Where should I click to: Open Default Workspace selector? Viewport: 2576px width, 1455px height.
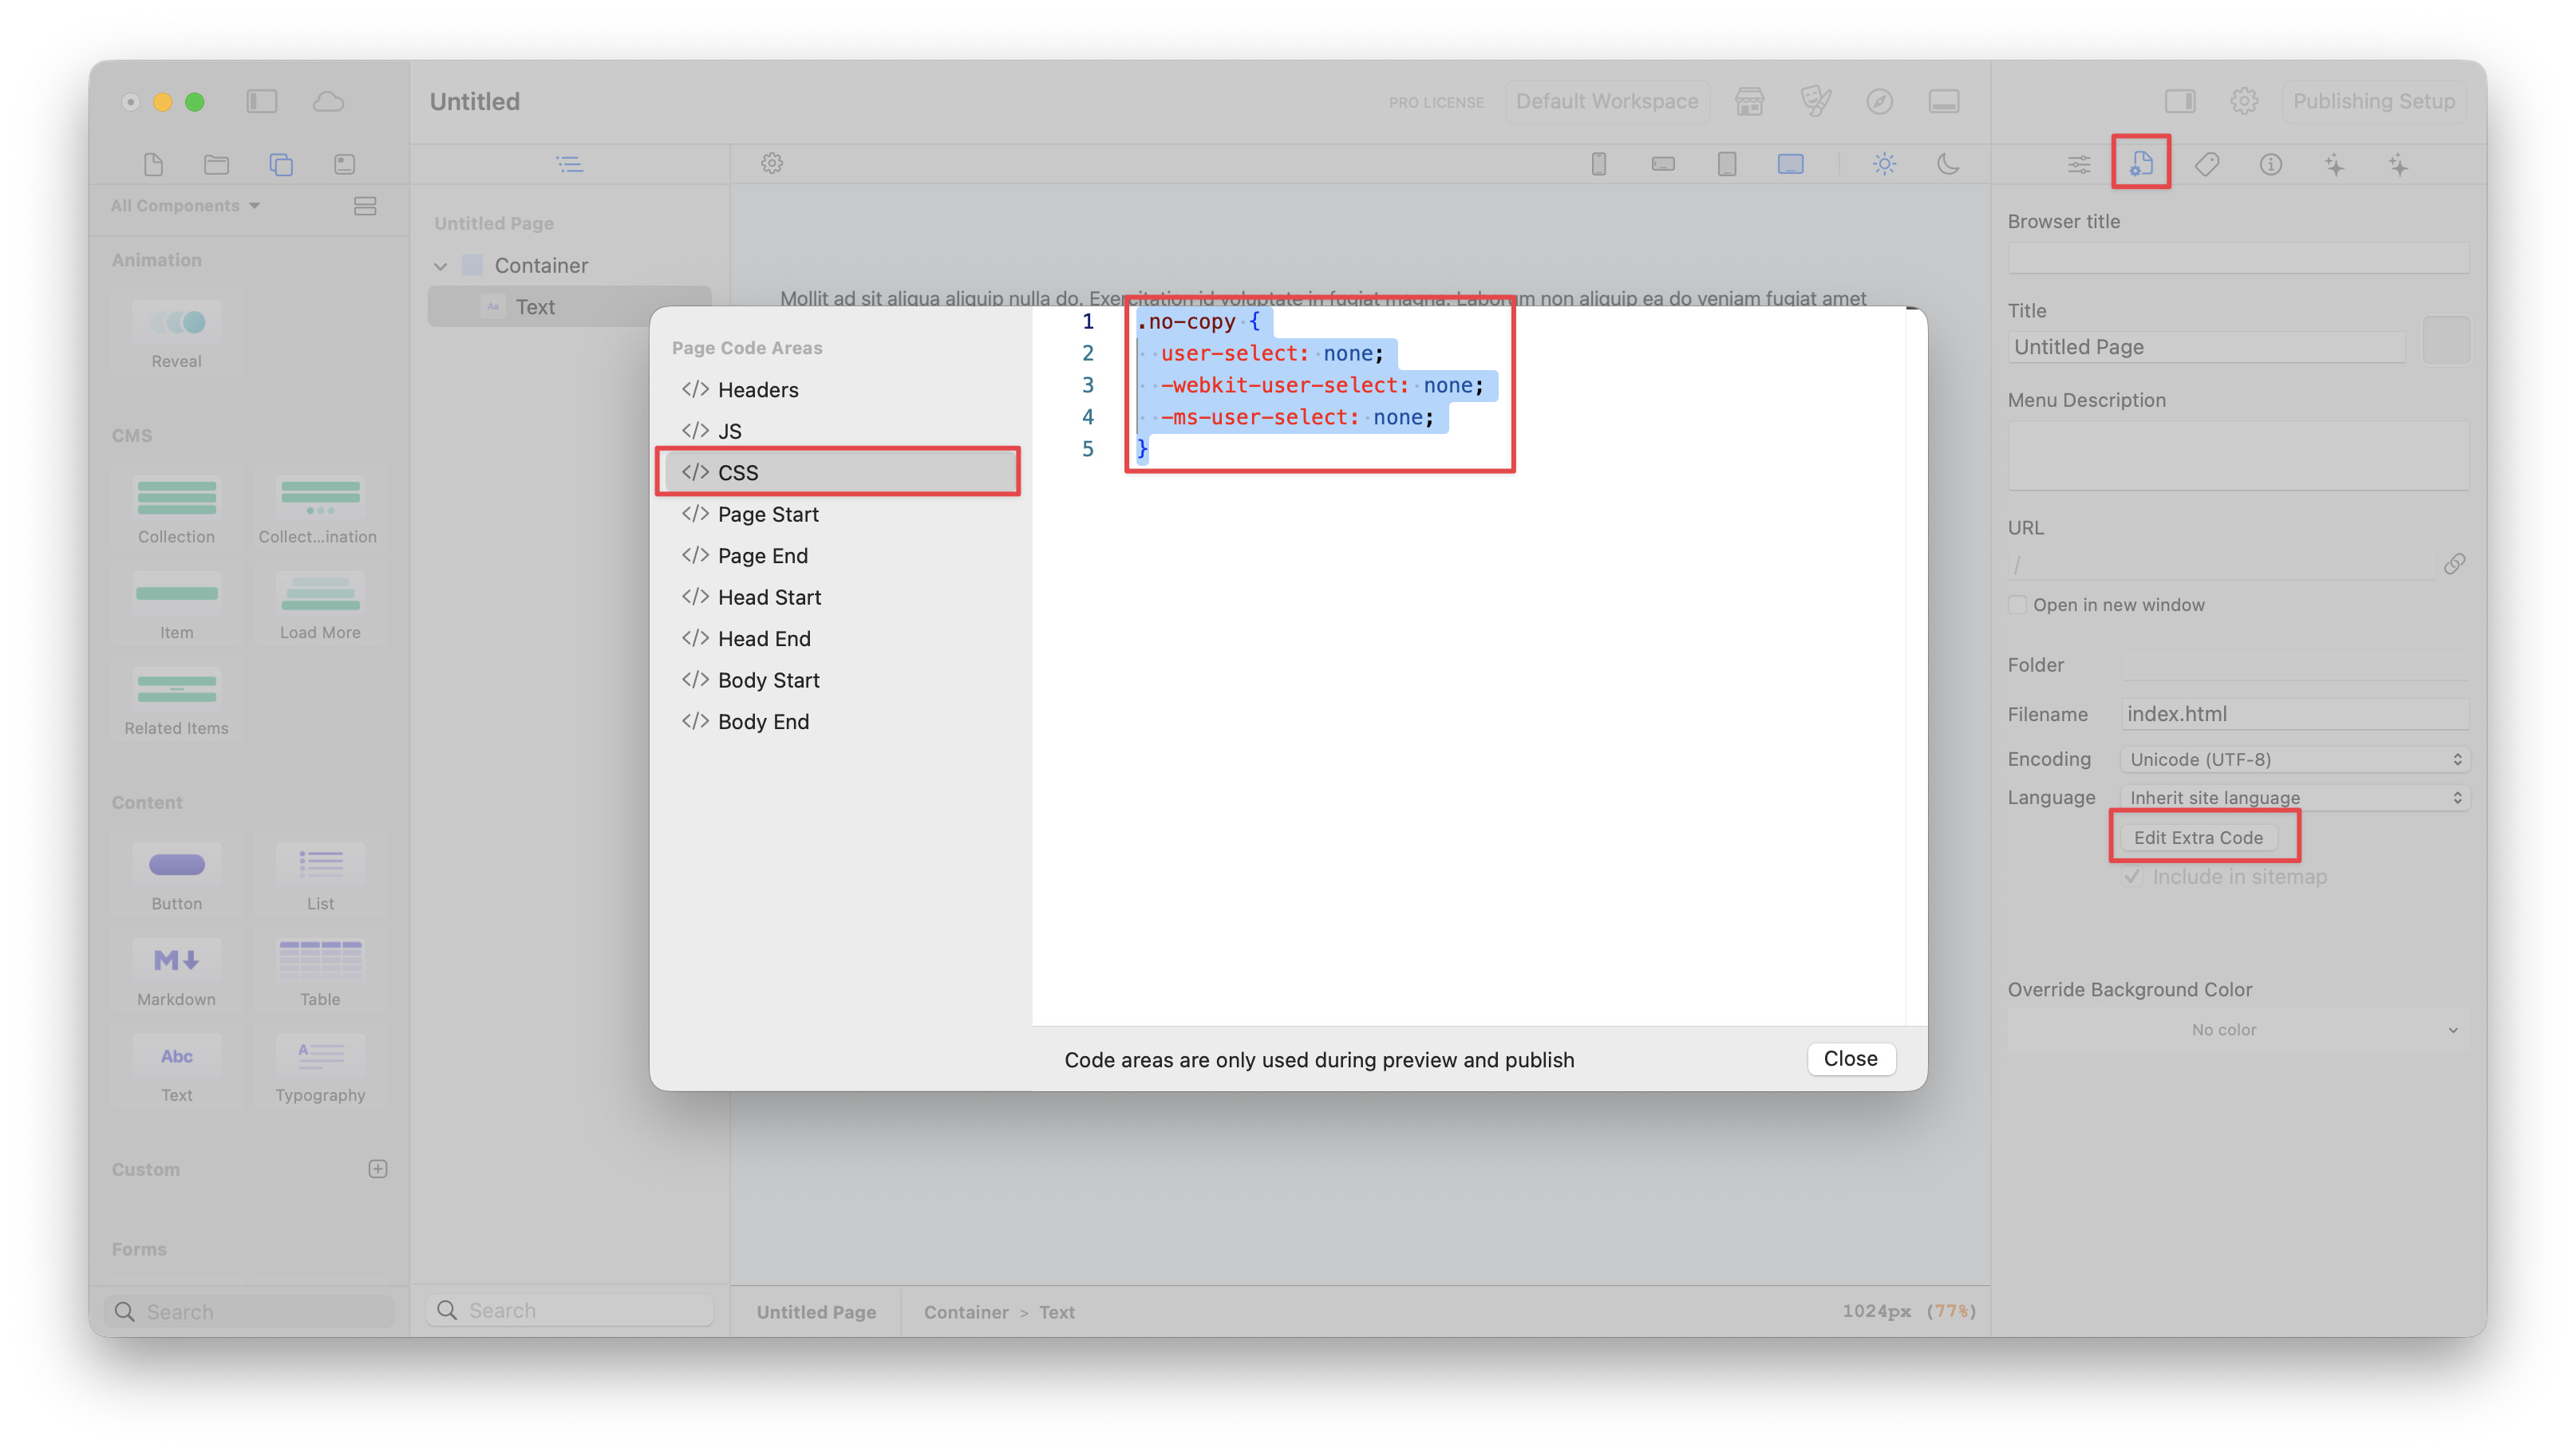coord(1607,101)
